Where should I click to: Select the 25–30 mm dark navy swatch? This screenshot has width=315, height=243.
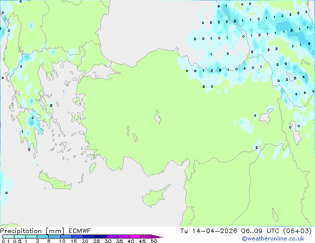point(100,237)
